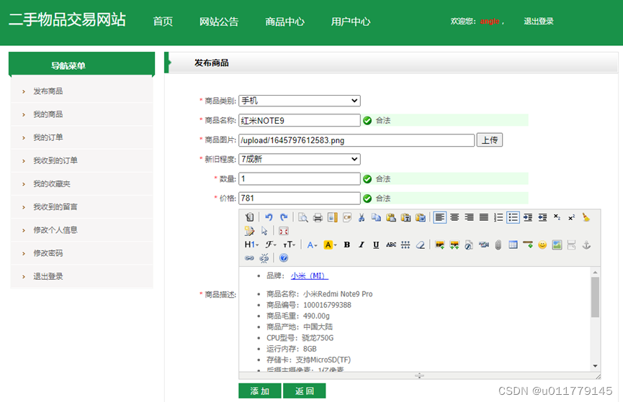Insert a table
623x402 pixels.
coord(513,245)
